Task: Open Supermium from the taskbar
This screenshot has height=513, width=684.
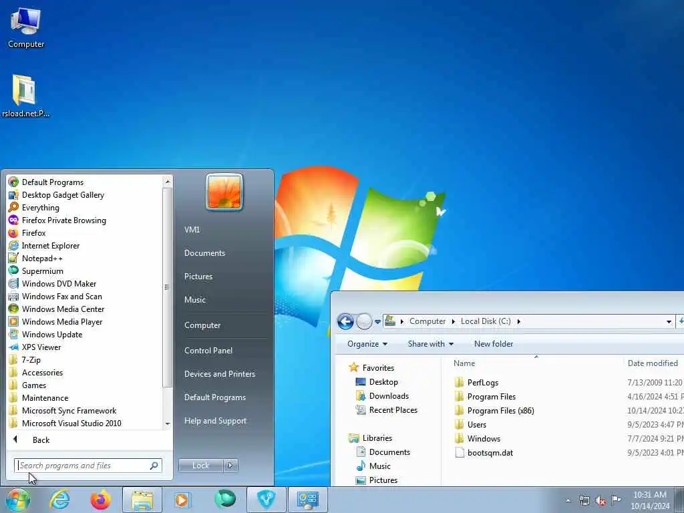Action: (225, 500)
